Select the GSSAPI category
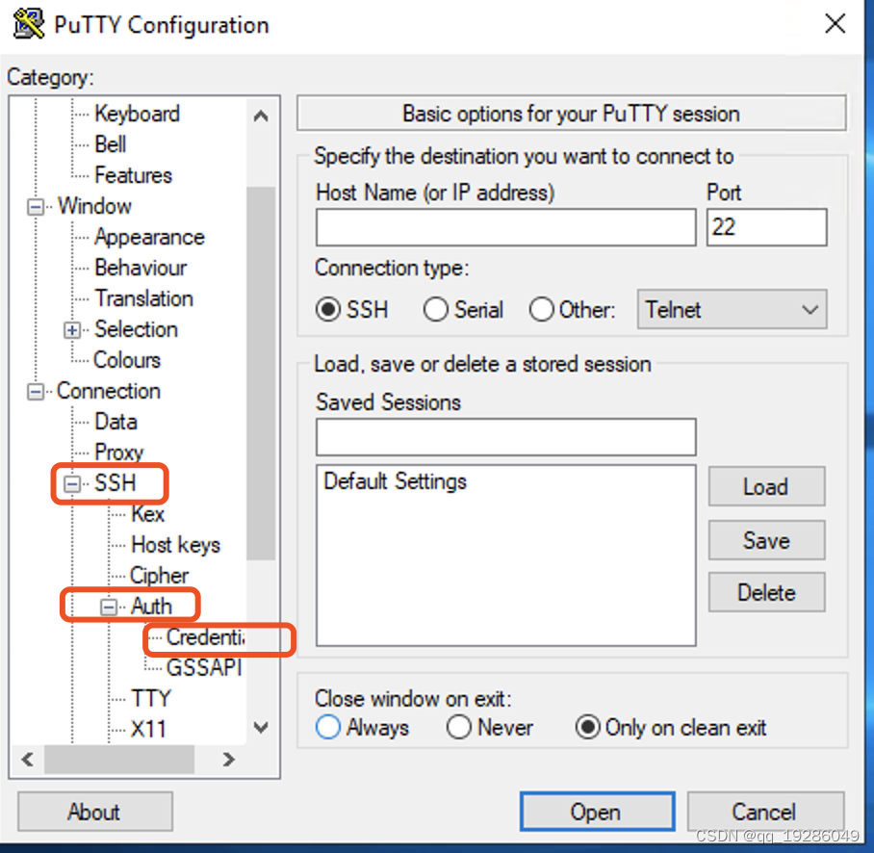This screenshot has width=874, height=853. (x=204, y=667)
